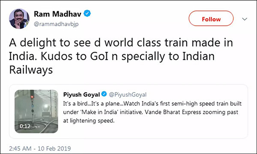This screenshot has width=257, height=154.
Task: Click Ram Madhav's blue verified badge
Action: (87, 13)
